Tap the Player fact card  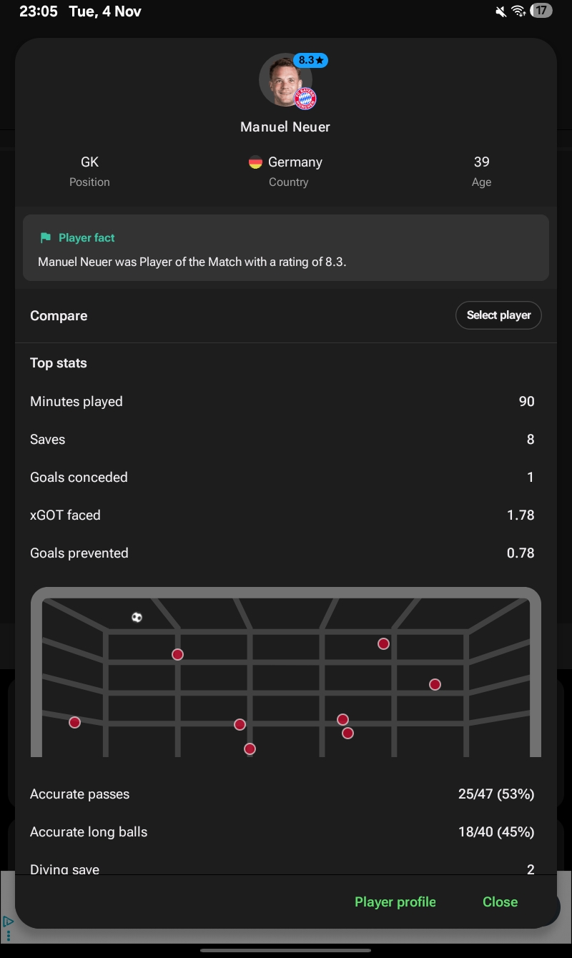(286, 248)
